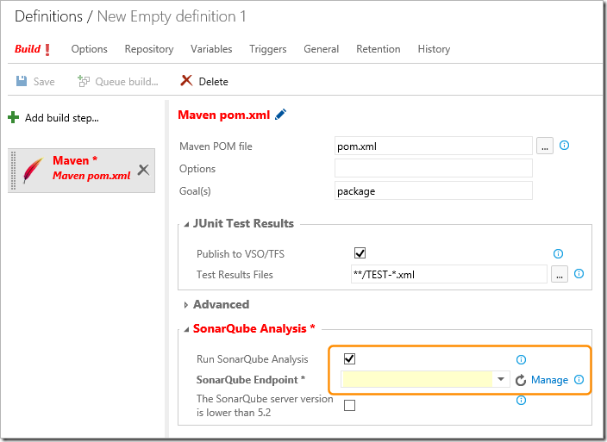Click the drag handle of the Maven step
The image size is (607, 442).
tap(13, 170)
